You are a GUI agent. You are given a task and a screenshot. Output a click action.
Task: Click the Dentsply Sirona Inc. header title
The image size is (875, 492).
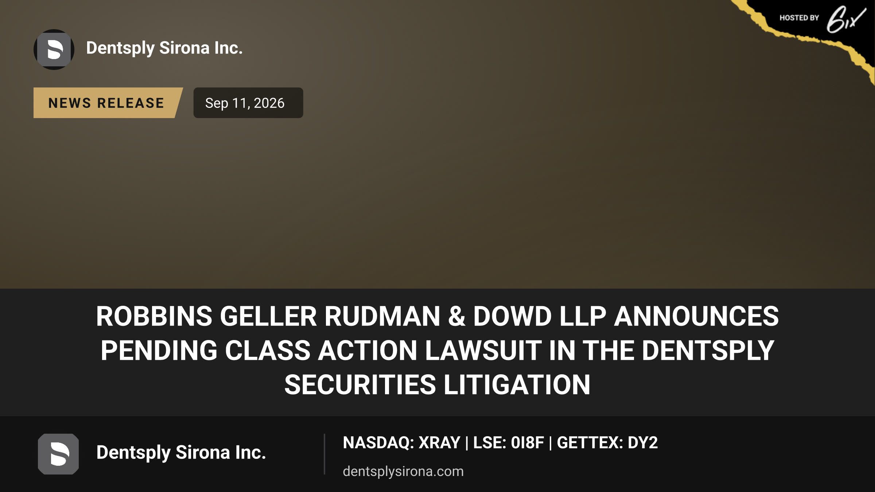[x=164, y=48]
